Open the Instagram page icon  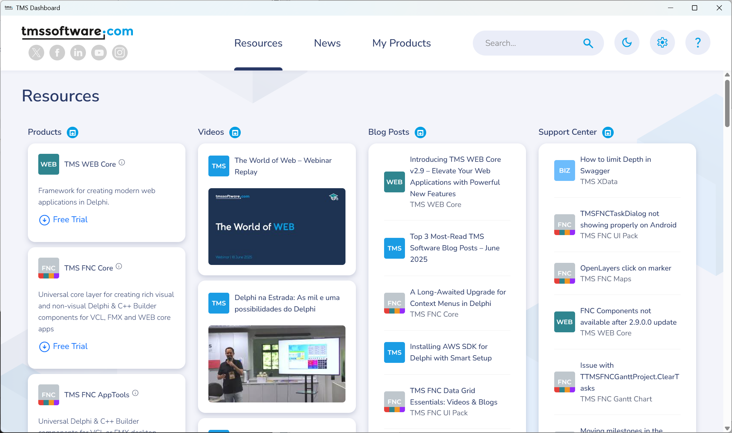[120, 52]
